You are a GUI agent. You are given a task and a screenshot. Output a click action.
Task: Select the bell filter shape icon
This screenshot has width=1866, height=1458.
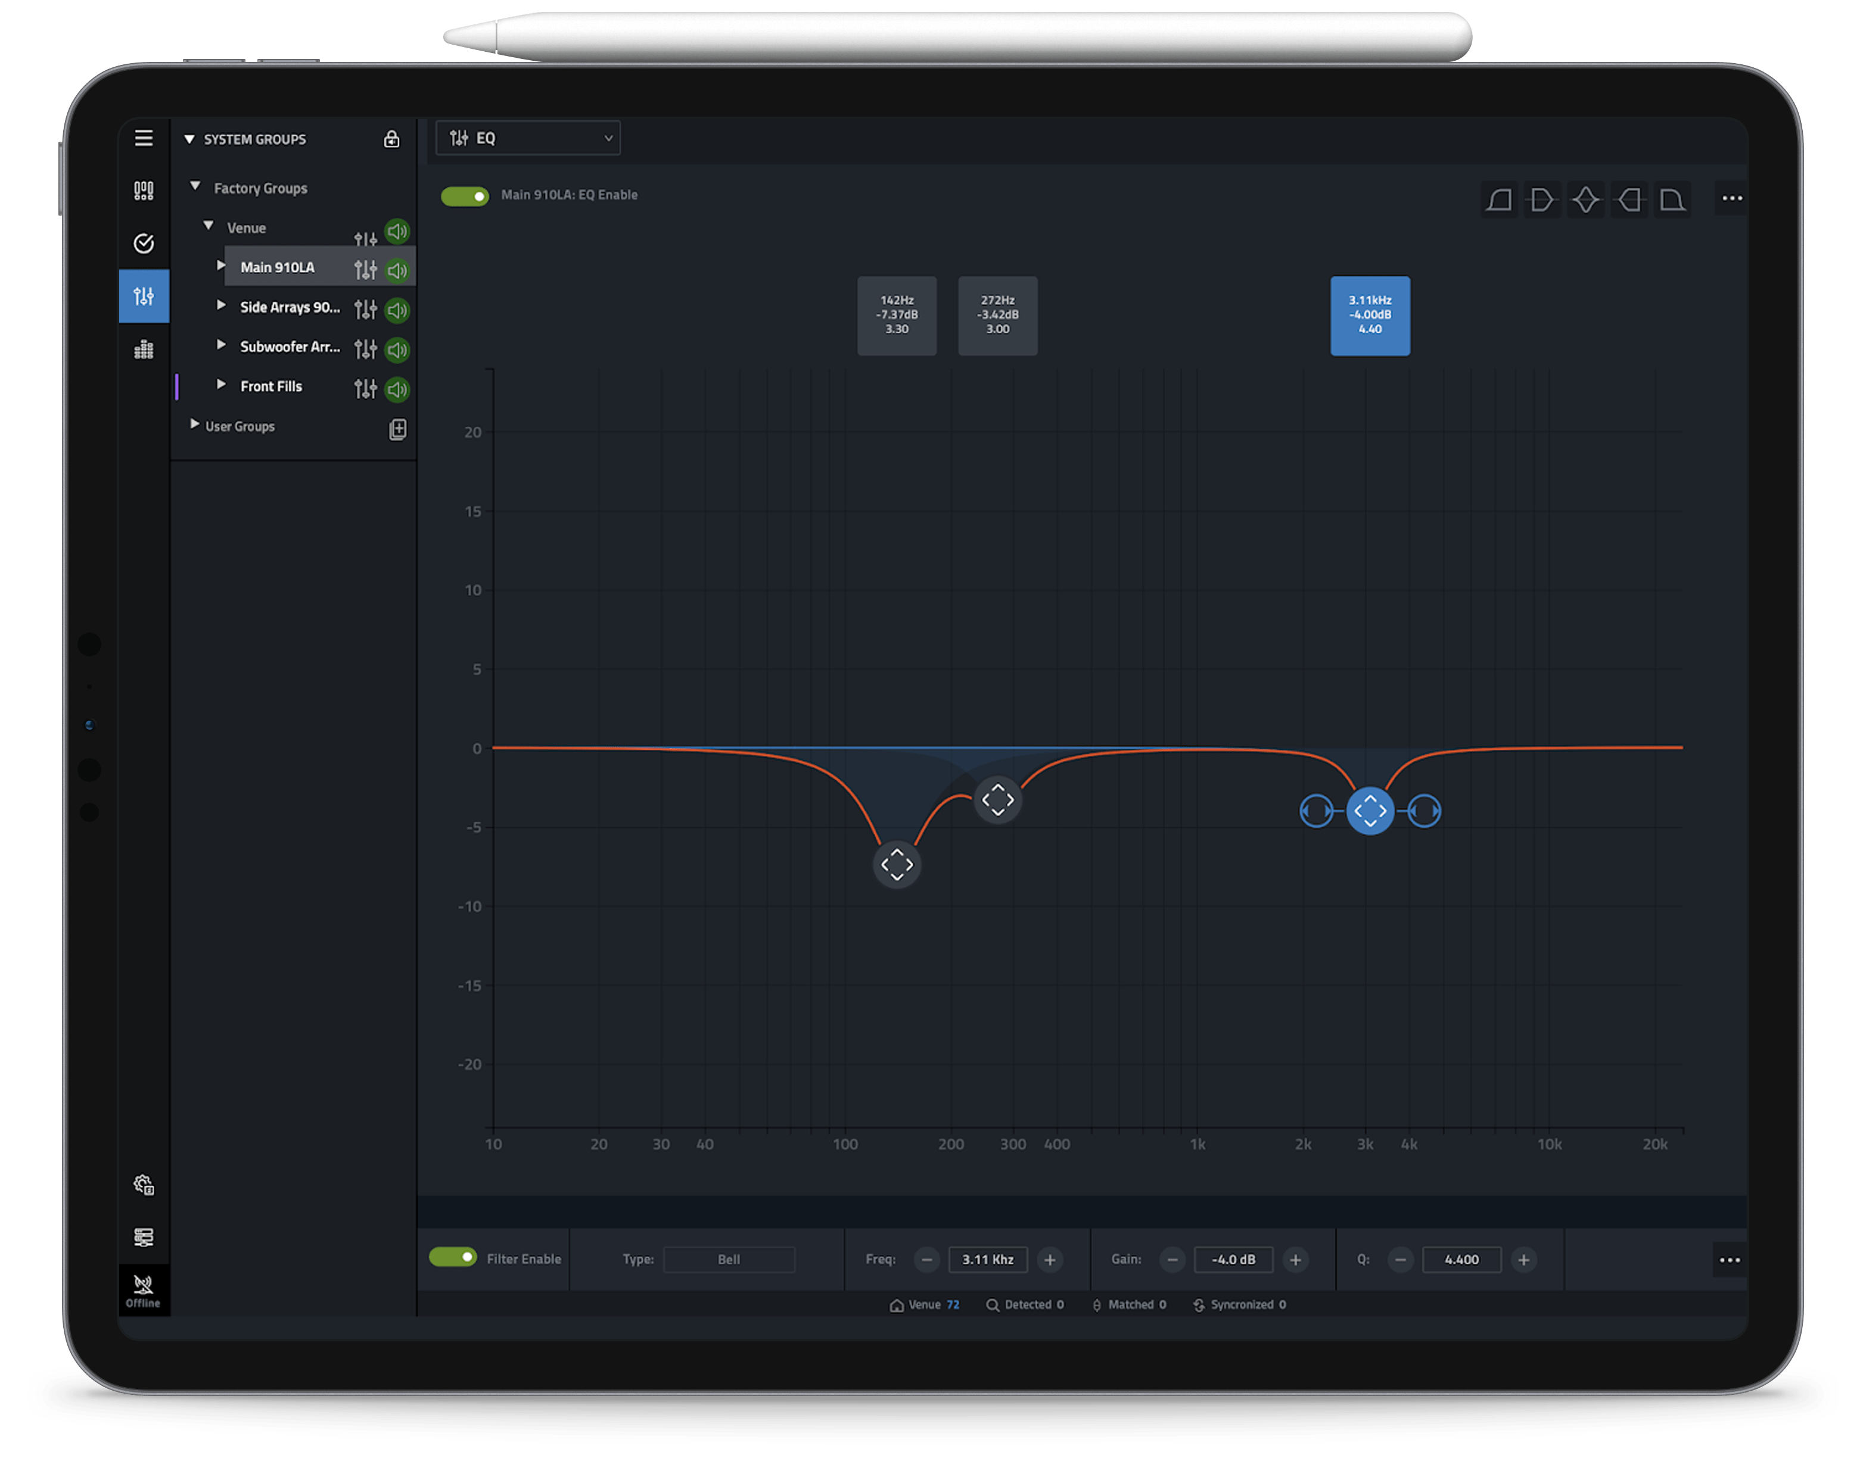point(1587,199)
